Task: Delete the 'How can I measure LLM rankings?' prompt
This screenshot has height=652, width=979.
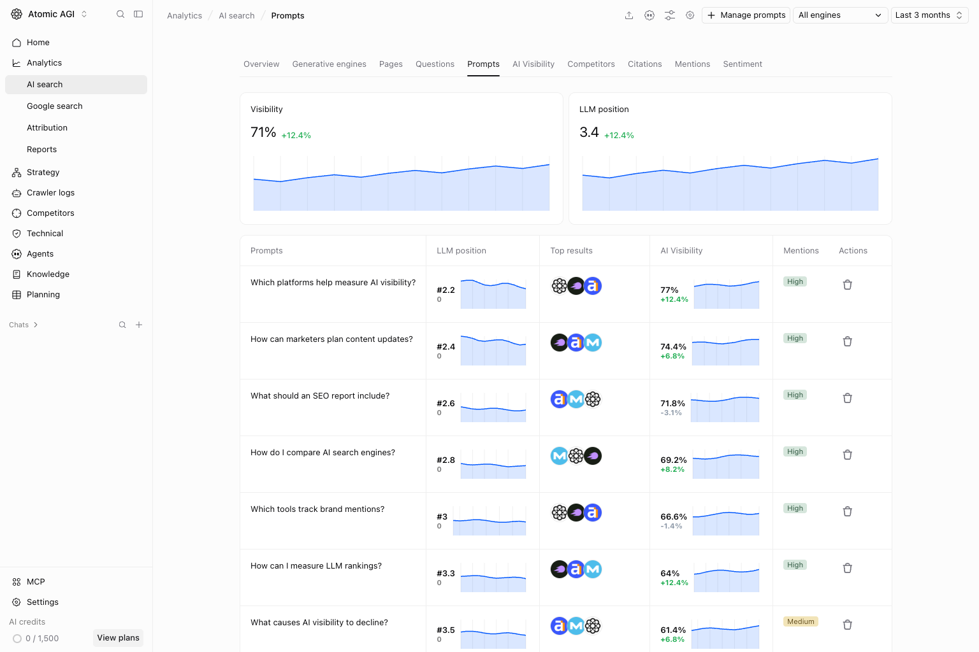Action: coord(848,568)
